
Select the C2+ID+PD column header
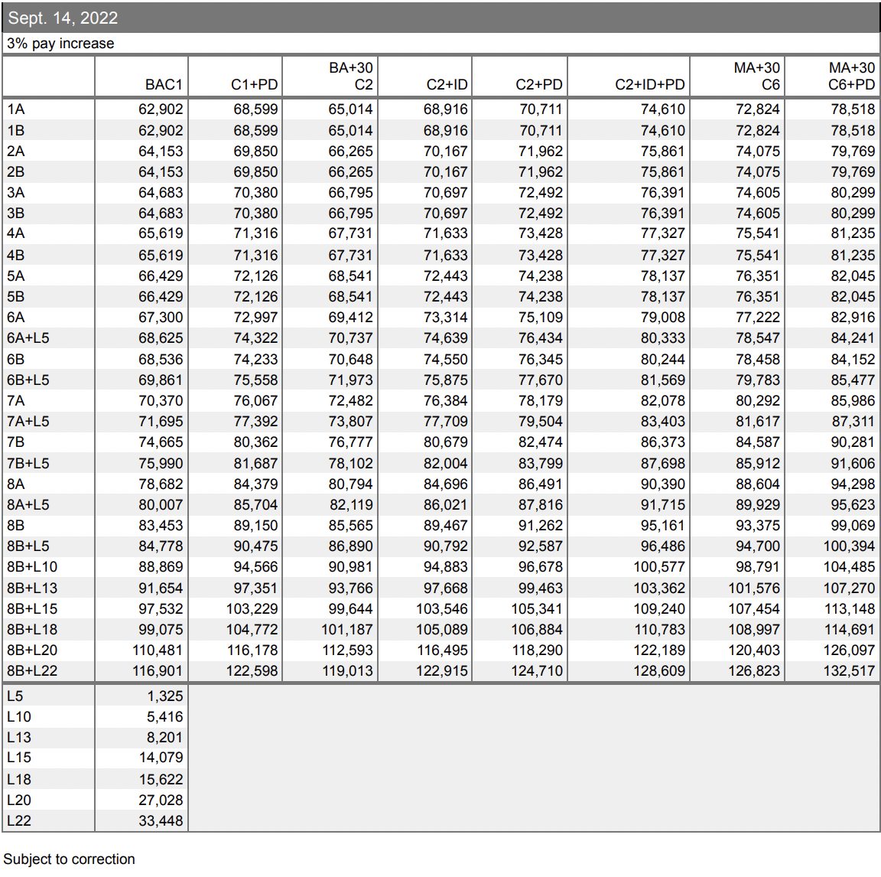[649, 84]
